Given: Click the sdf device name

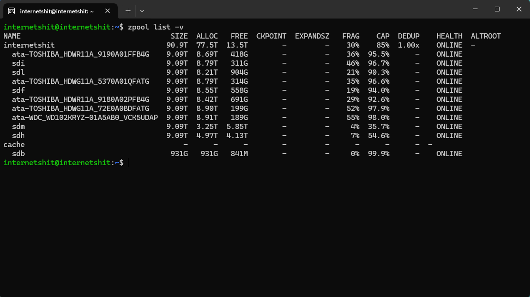Looking at the screenshot, I should point(18,90).
